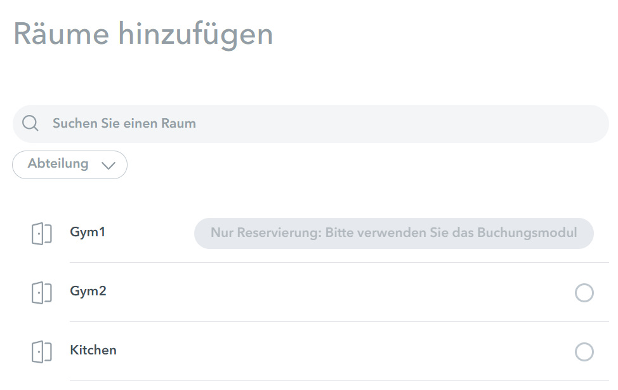This screenshot has height=390, width=618.
Task: Click empty space between Gym1 name and notice
Action: click(150, 233)
